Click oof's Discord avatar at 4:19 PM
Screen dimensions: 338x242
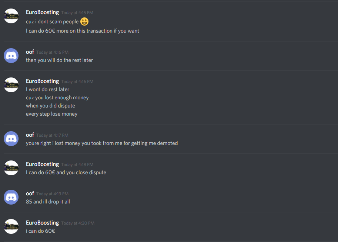(x=11, y=197)
